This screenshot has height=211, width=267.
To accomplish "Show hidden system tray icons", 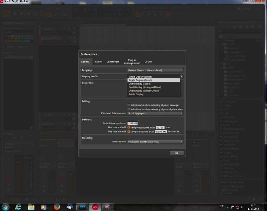I will coord(228,207).
